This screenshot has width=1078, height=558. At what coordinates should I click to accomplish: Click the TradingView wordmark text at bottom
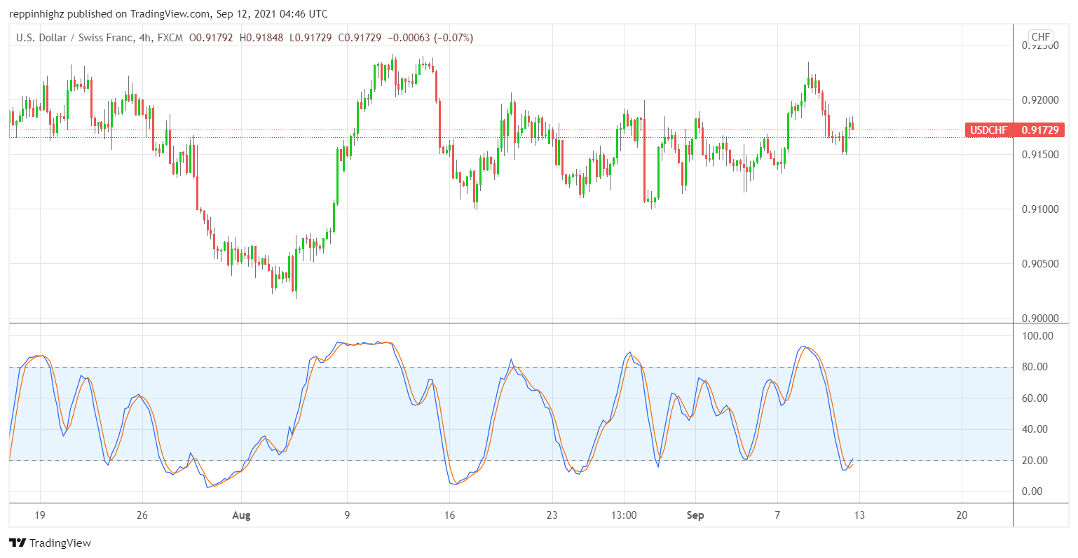click(60, 543)
